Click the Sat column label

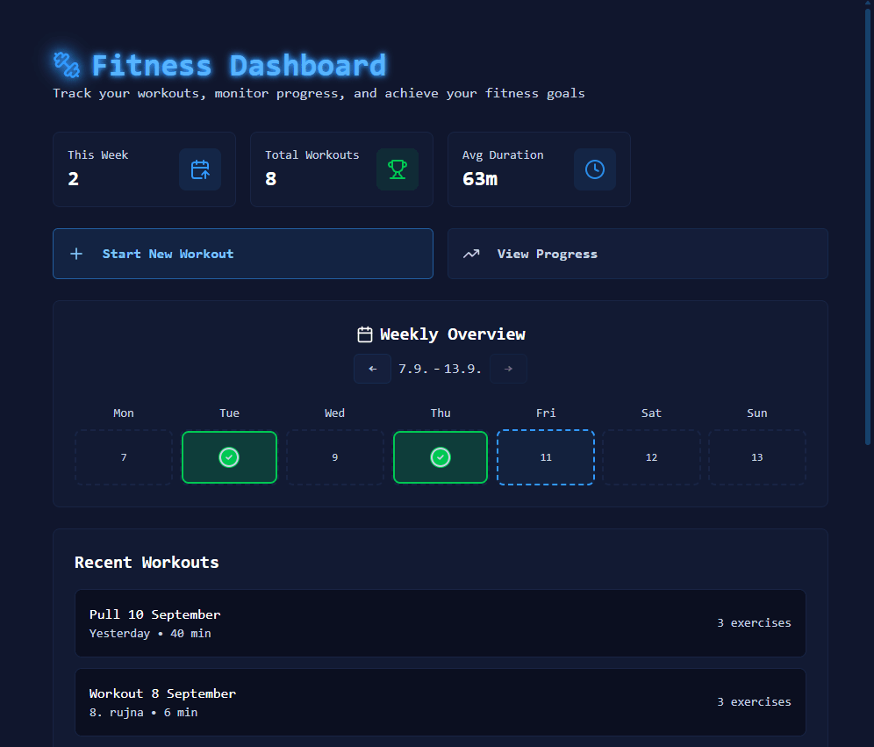click(651, 413)
